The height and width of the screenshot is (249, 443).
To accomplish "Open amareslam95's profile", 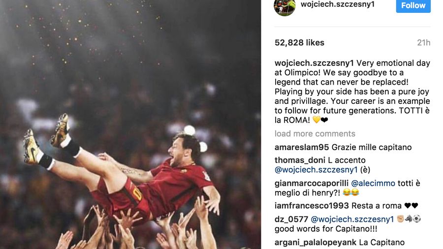I will click(302, 147).
